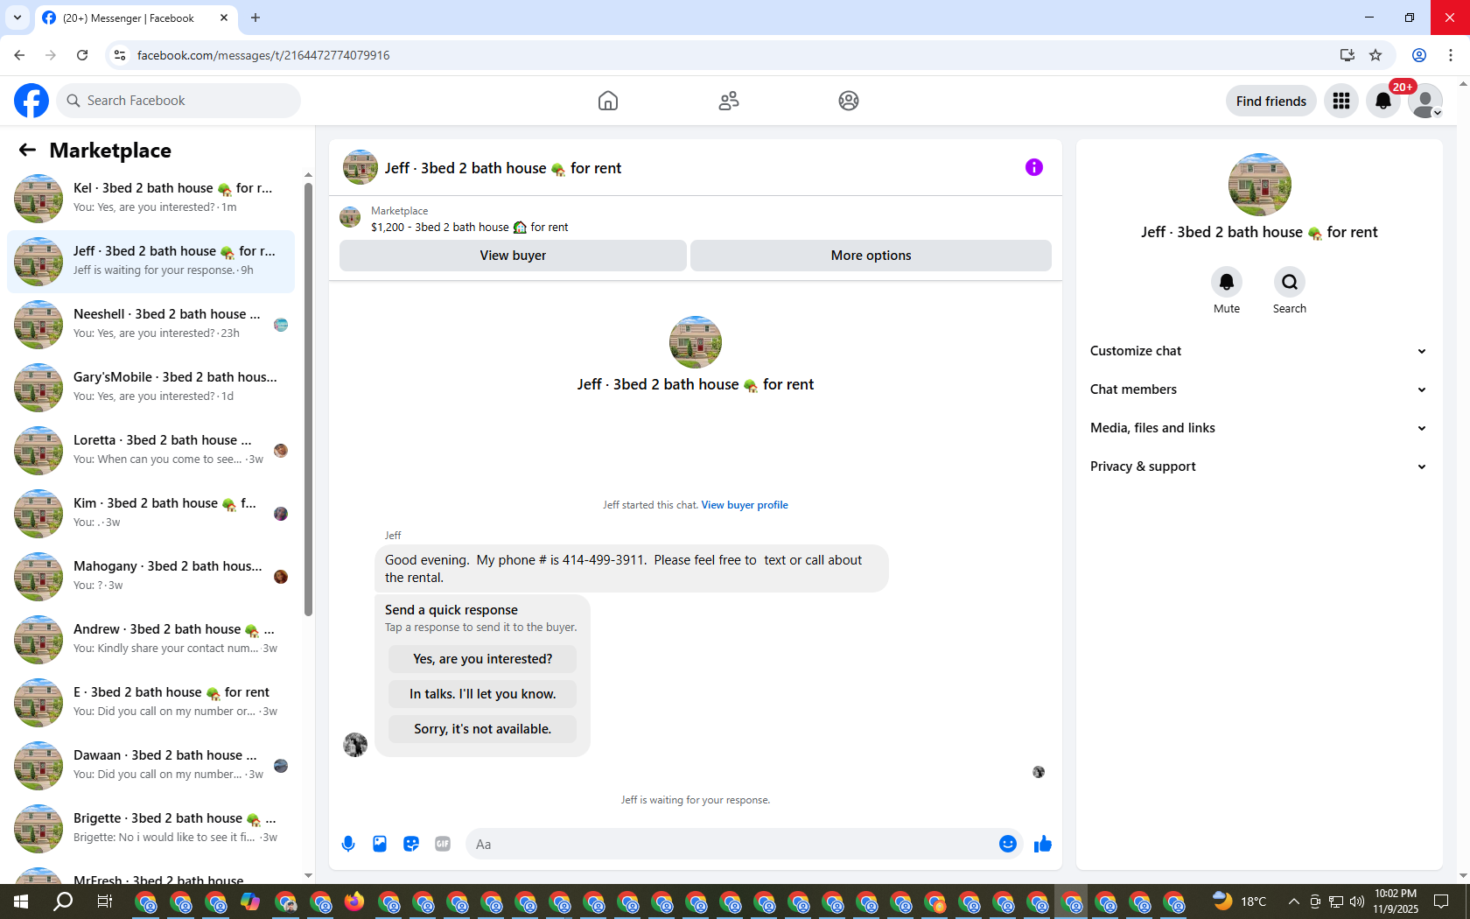Open the chat with Andrew

point(150,639)
